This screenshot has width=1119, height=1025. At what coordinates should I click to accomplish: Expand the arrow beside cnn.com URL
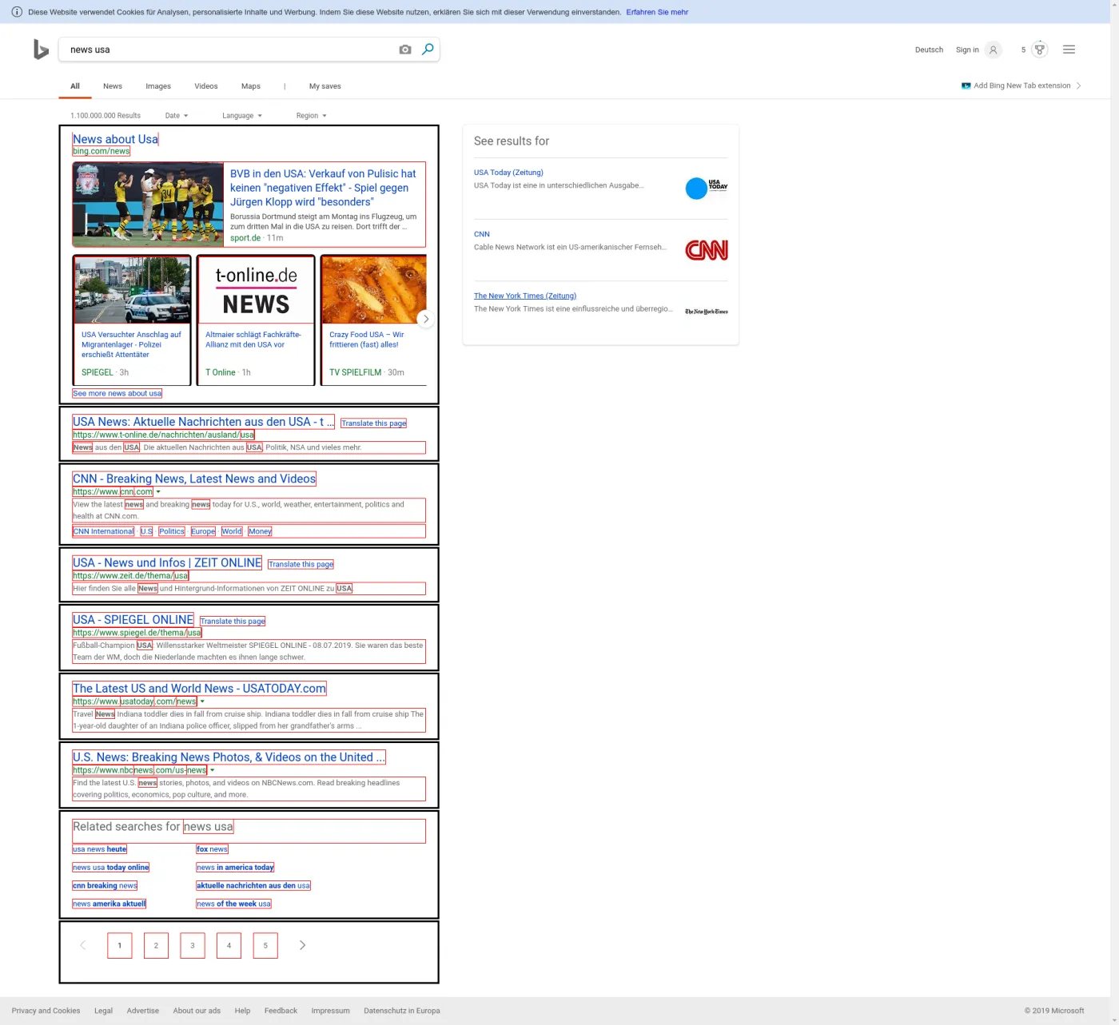pyautogui.click(x=158, y=492)
